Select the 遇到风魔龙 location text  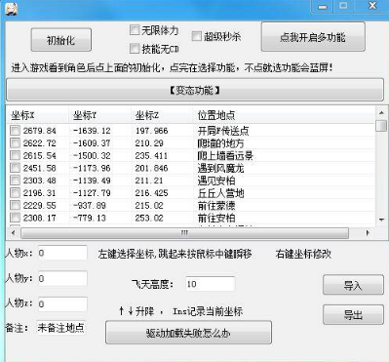[x=221, y=168]
